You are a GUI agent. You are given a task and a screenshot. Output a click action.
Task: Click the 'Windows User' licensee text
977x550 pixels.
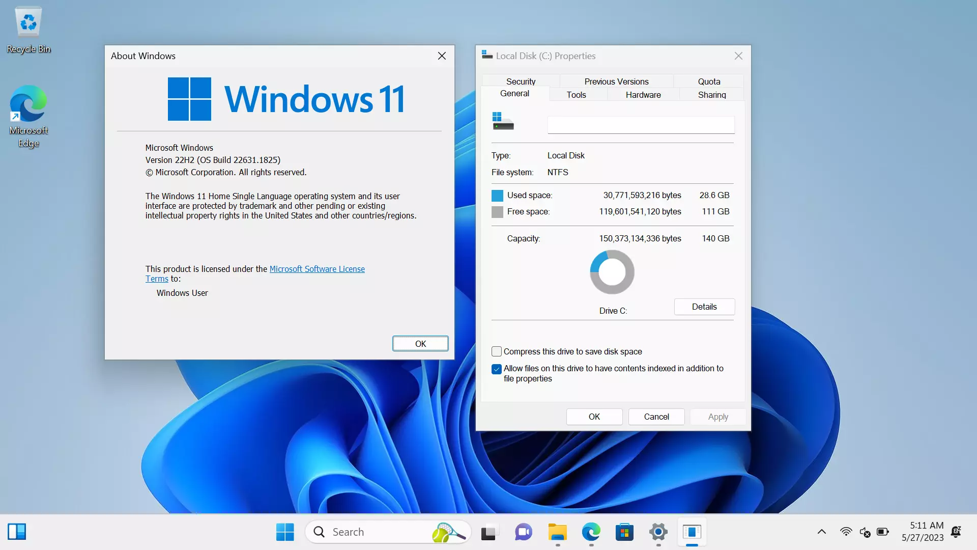click(x=182, y=293)
